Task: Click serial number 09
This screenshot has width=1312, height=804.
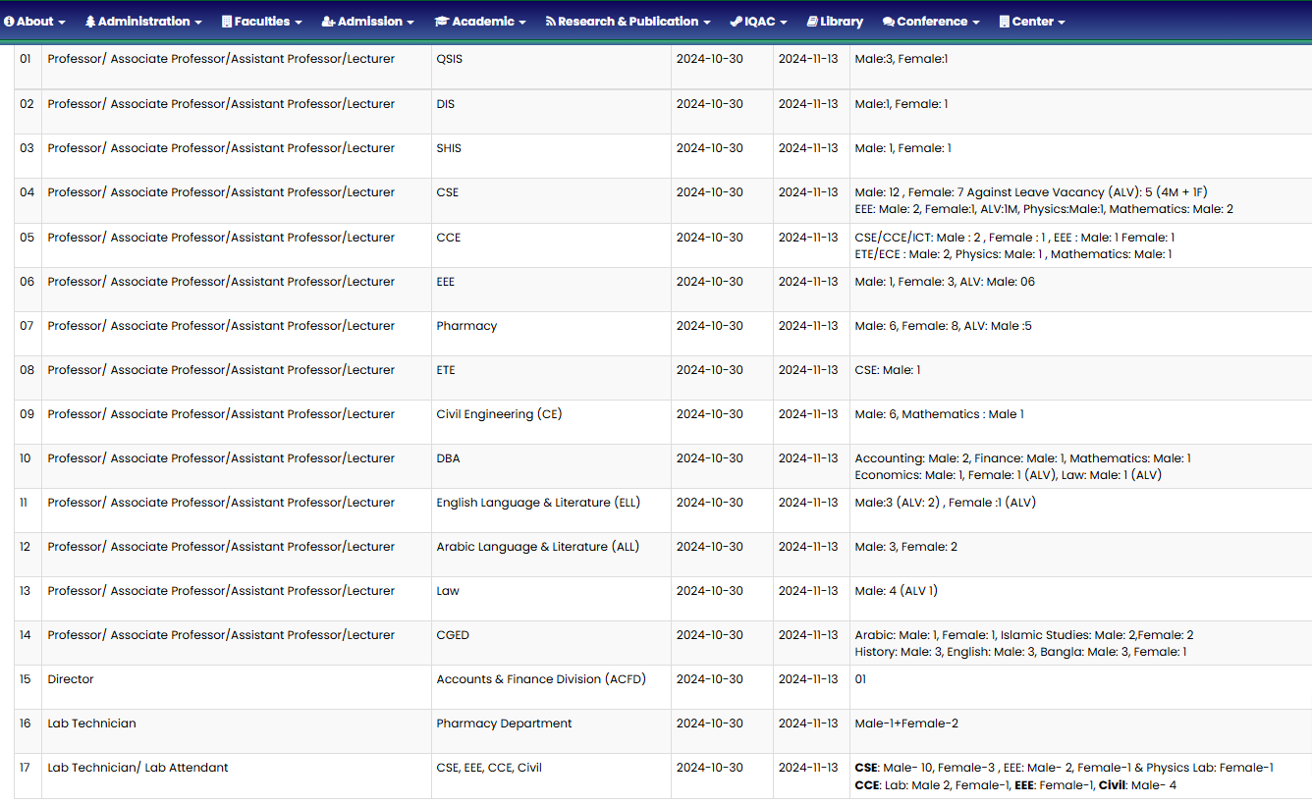Action: click(27, 414)
